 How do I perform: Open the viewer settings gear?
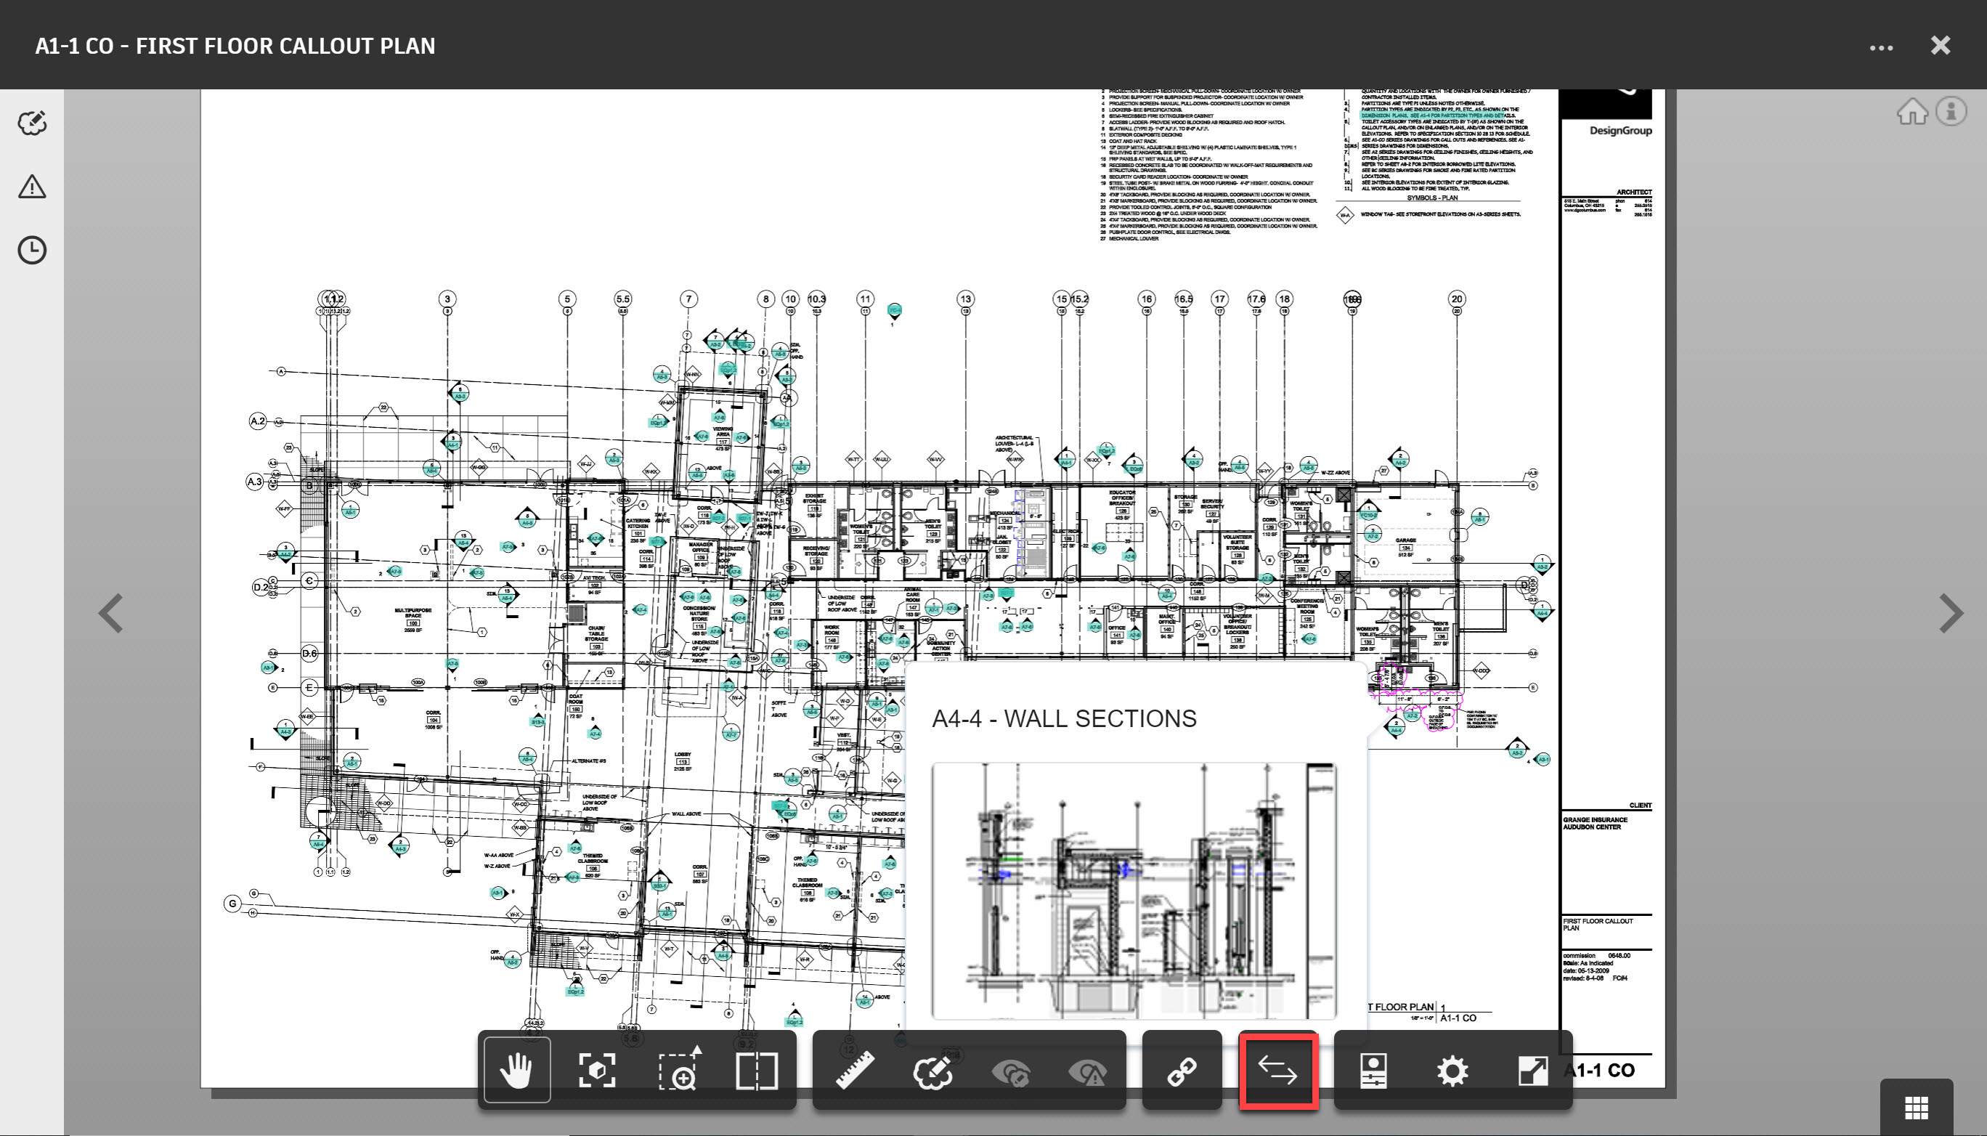tap(1452, 1071)
